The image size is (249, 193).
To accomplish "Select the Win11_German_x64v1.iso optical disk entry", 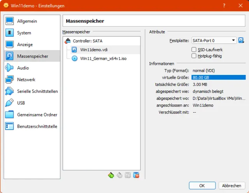I will [x=103, y=58].
